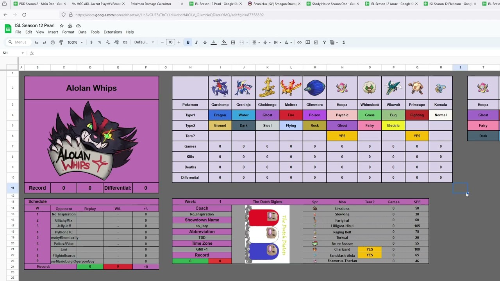Viewport: 500px width, 281px height.
Task: Go back using browser back arrow
Action: point(5,15)
